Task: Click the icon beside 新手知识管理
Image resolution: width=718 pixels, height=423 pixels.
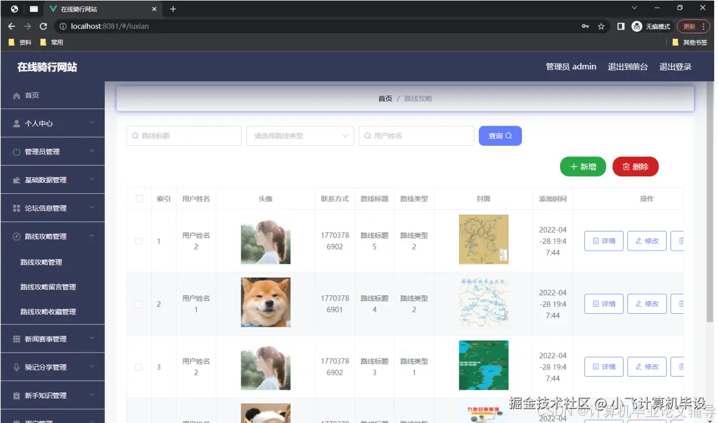Action: click(x=16, y=396)
